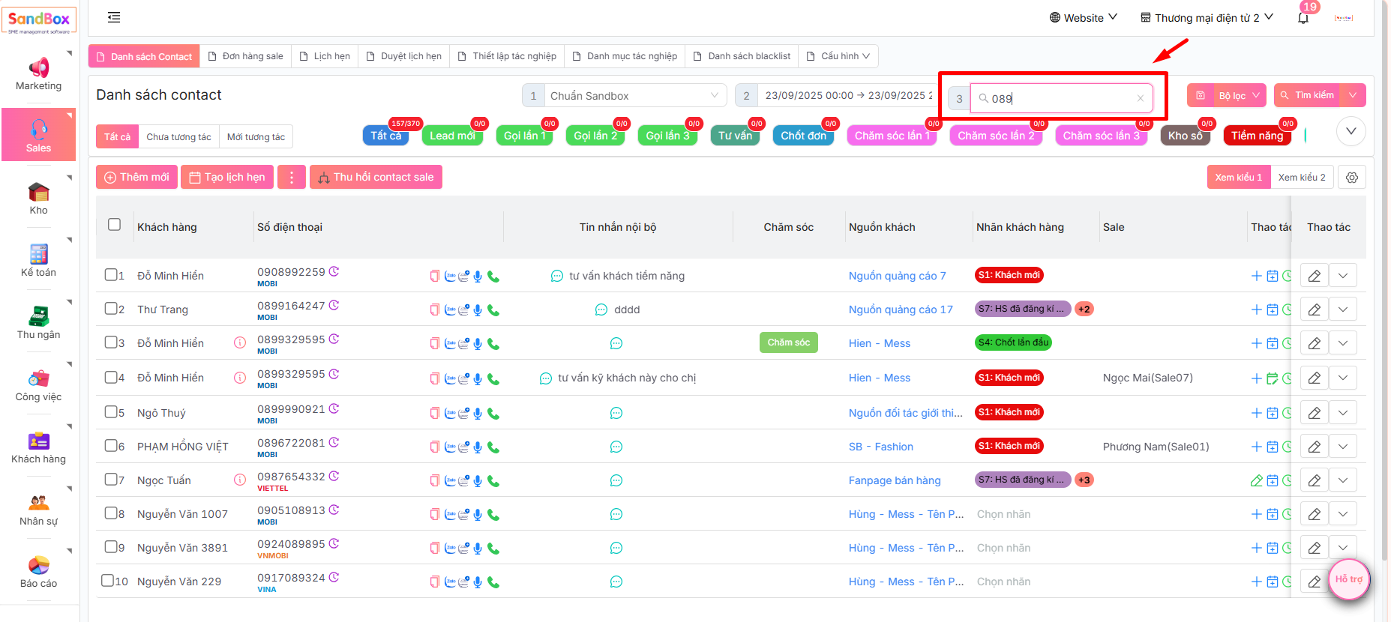Tick the checkbox for row 1 Đỗ Minh Hiển
The height and width of the screenshot is (622, 1391).
pos(111,275)
